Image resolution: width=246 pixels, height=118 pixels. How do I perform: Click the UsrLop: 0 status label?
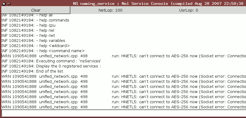[189, 10]
